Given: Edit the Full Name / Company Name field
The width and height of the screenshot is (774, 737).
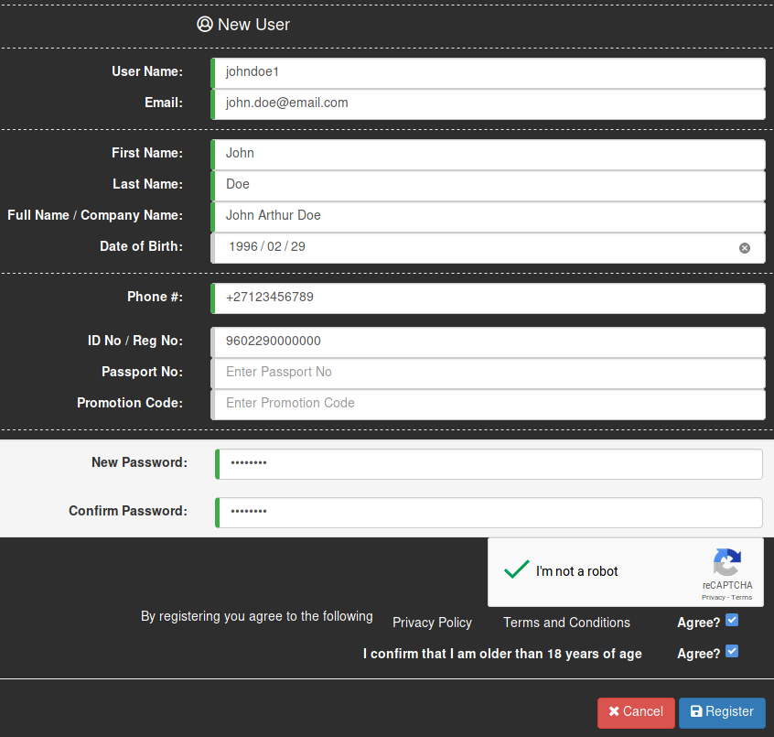Looking at the screenshot, I should (x=488, y=216).
